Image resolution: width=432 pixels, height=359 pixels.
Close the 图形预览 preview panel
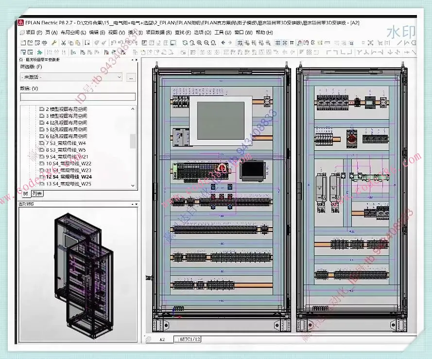tap(137, 204)
